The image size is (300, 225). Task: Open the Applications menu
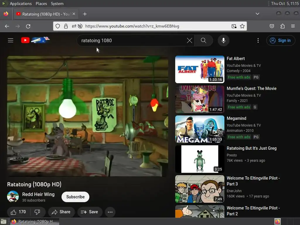[x=21, y=4]
